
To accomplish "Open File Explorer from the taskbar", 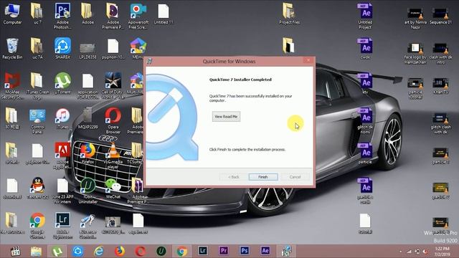I will click(37, 252).
